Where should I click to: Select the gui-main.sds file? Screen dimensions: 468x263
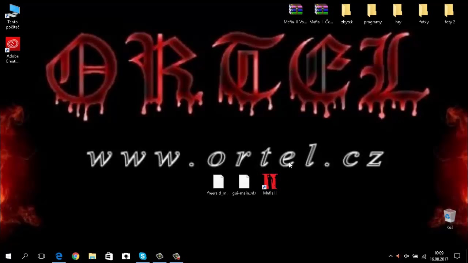(244, 185)
